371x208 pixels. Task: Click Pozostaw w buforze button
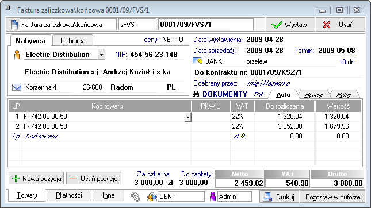coord(332,197)
